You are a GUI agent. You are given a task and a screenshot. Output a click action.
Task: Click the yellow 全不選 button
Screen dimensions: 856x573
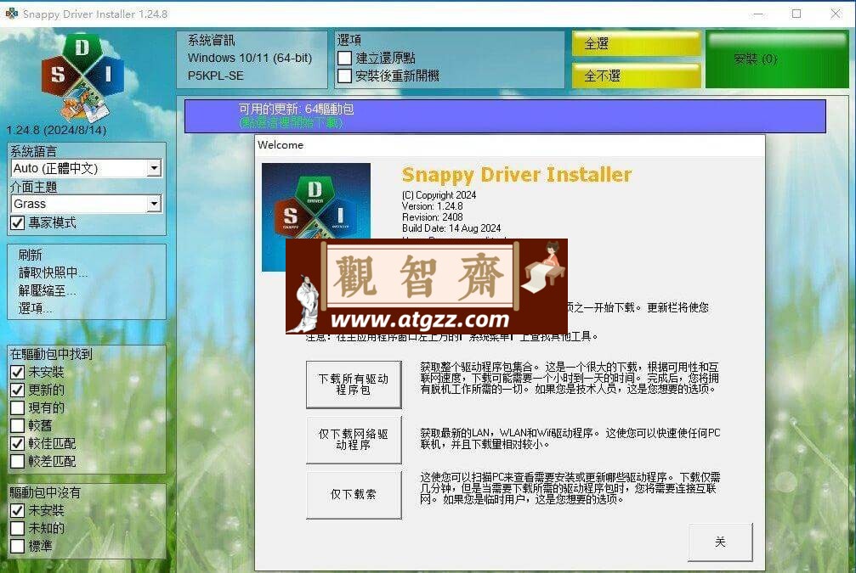pos(636,76)
